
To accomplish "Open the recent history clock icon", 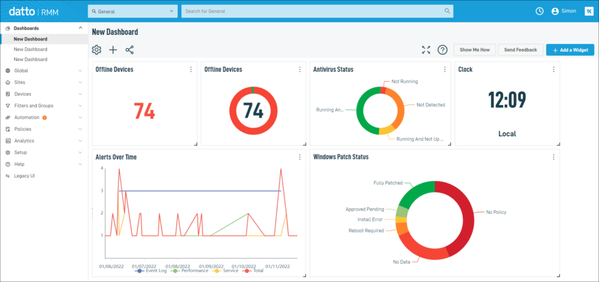I will 539,11.
